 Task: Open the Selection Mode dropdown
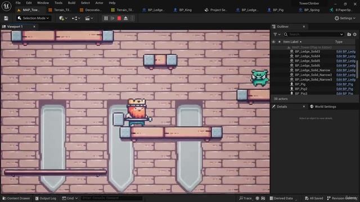pos(34,19)
